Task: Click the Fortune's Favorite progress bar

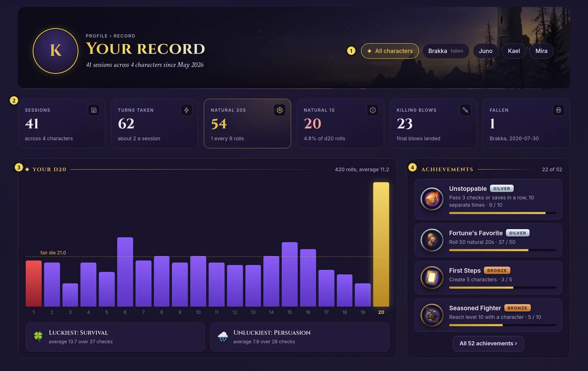Action: pos(502,250)
